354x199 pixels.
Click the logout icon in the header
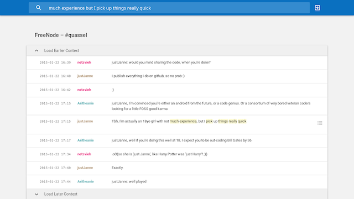coord(317,8)
